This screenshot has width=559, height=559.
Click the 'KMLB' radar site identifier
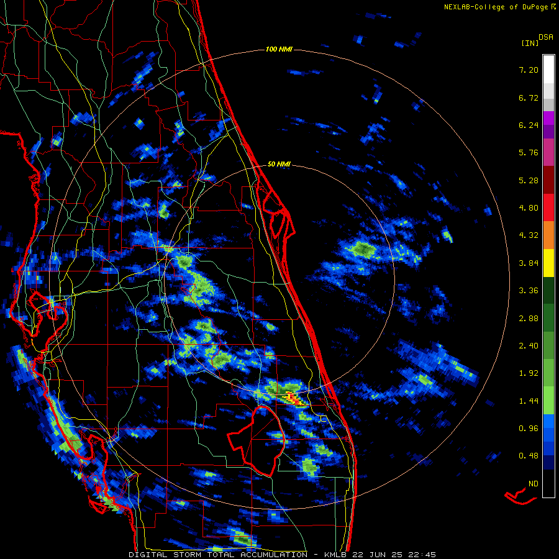(x=337, y=555)
